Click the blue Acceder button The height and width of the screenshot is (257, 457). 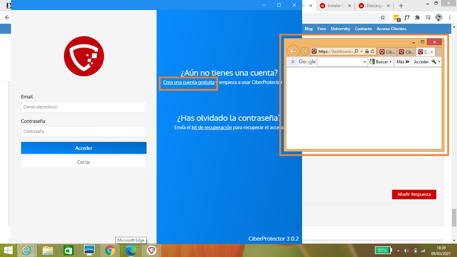(84, 148)
